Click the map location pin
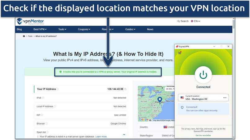Screen dimensions: 250x140 (x=160, y=100)
